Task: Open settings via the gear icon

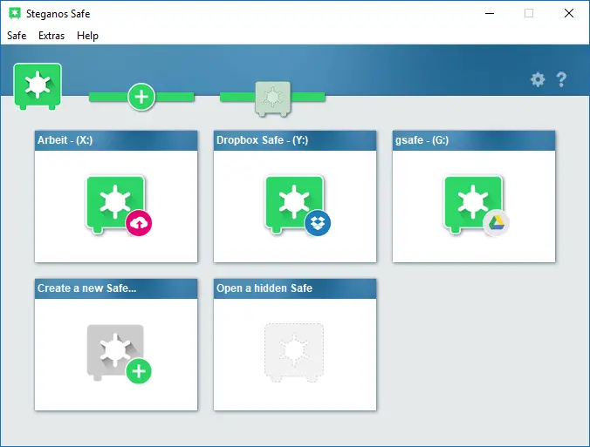Action: click(538, 79)
